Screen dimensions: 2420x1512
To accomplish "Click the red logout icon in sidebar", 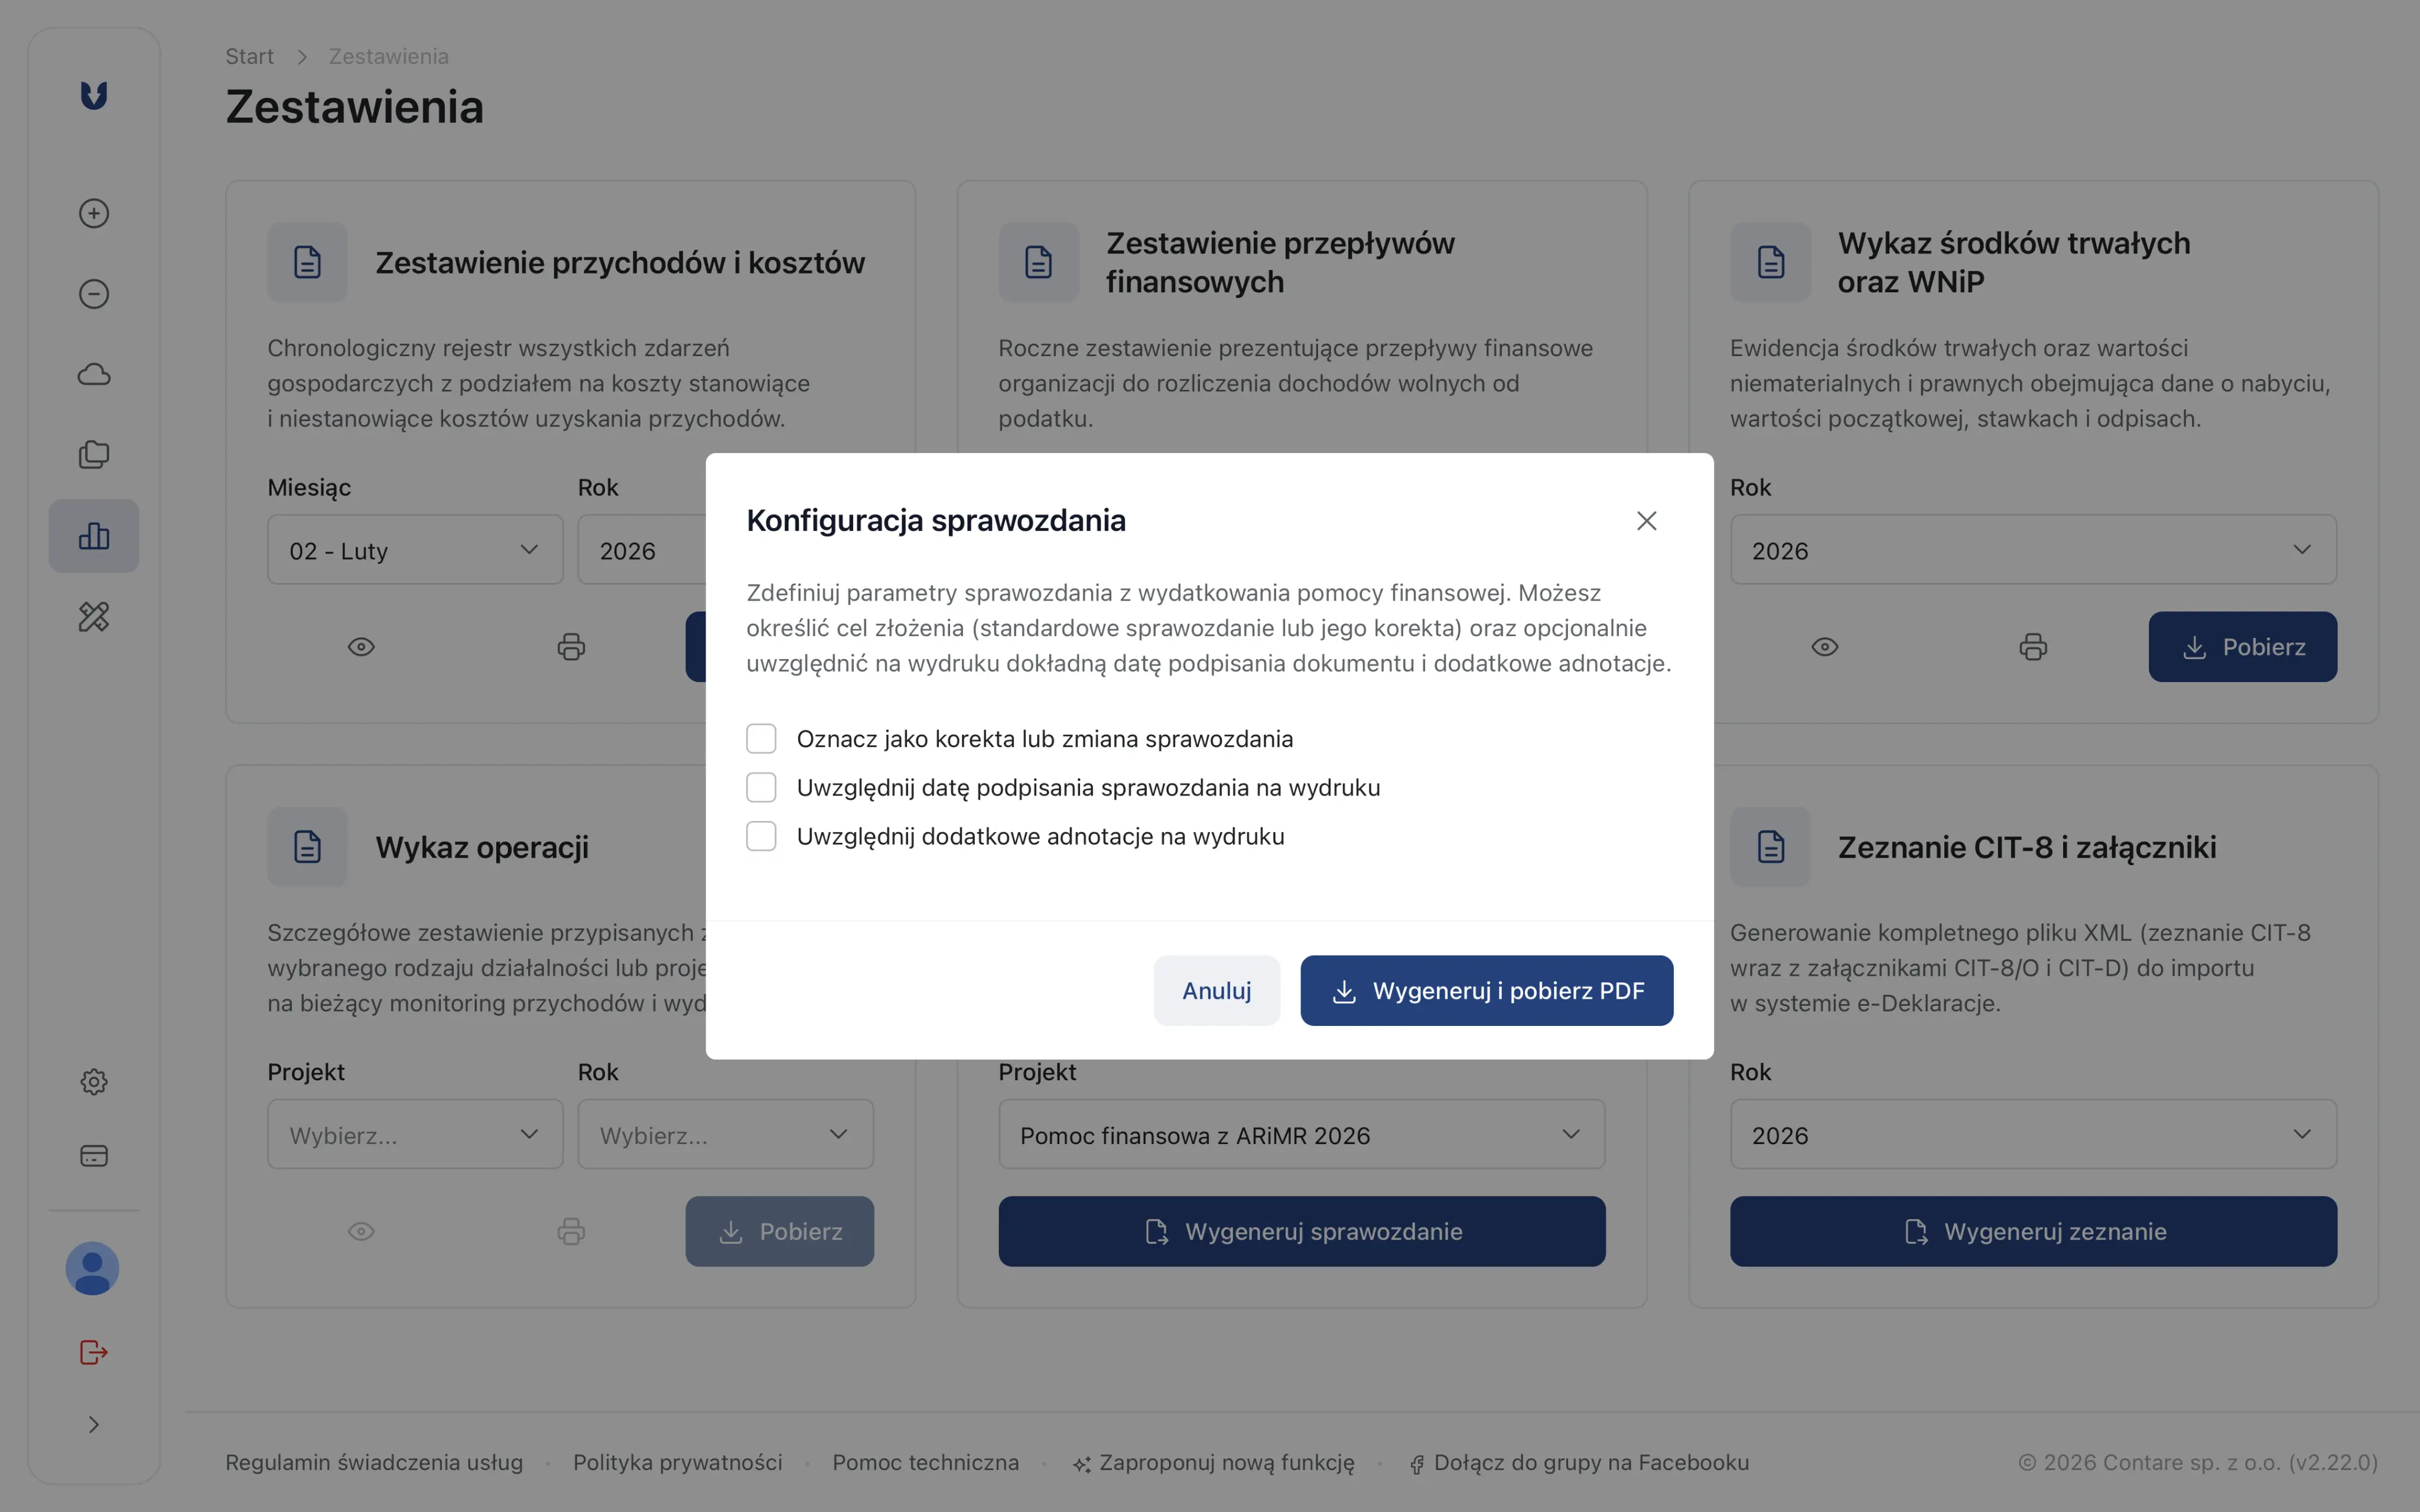I will (x=93, y=1352).
